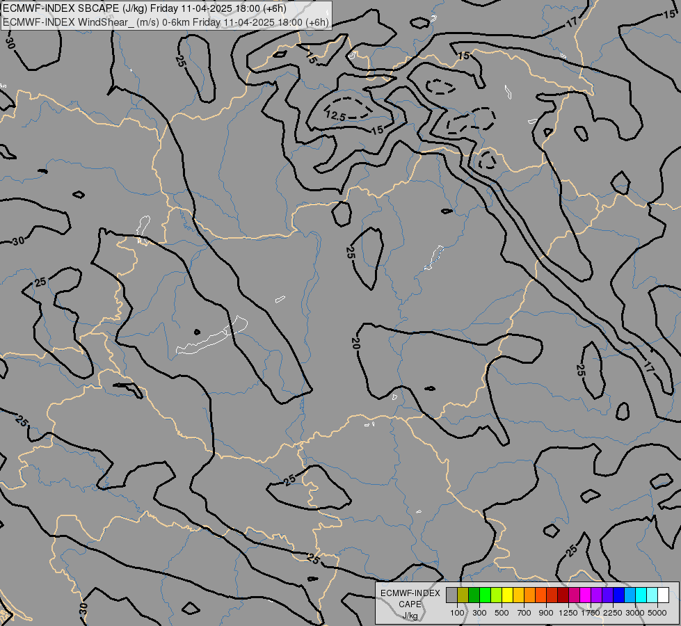Click the '1750' legend value
The height and width of the screenshot is (626, 681).
591,613
